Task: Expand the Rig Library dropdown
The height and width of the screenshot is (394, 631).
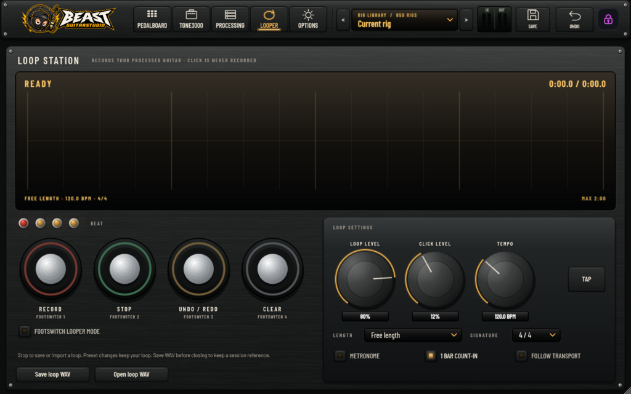Action: (405, 20)
